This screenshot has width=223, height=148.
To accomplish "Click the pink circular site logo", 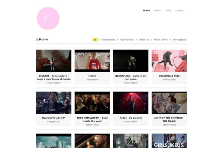I will pos(48,18).
